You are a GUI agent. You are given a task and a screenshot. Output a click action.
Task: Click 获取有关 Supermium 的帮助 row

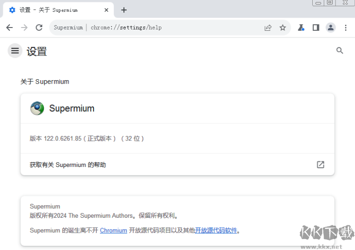177,165
